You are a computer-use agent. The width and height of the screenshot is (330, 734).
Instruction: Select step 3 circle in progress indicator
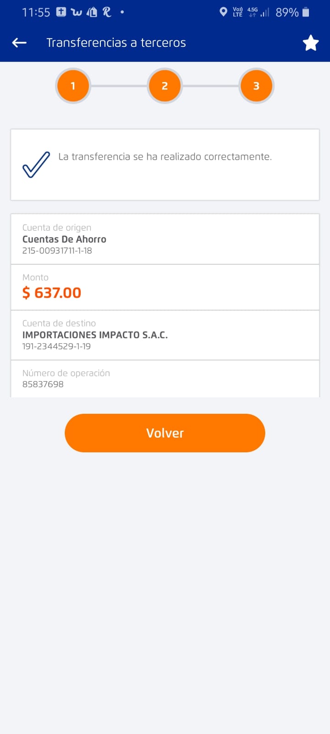click(256, 86)
